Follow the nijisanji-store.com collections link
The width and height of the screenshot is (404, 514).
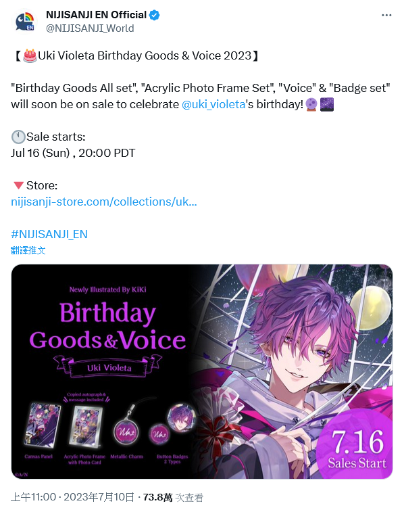[x=104, y=202]
